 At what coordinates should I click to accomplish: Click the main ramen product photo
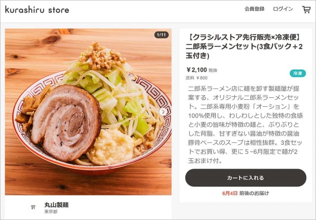(88, 112)
